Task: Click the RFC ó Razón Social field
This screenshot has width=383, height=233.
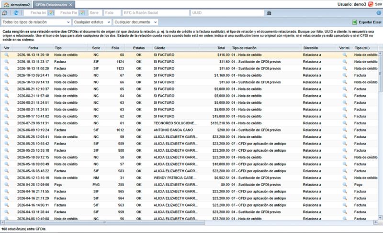Action: (x=156, y=13)
